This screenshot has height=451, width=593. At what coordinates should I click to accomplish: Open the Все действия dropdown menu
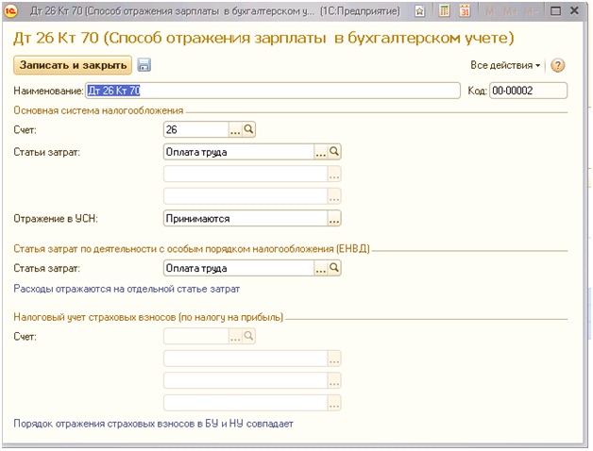point(505,66)
